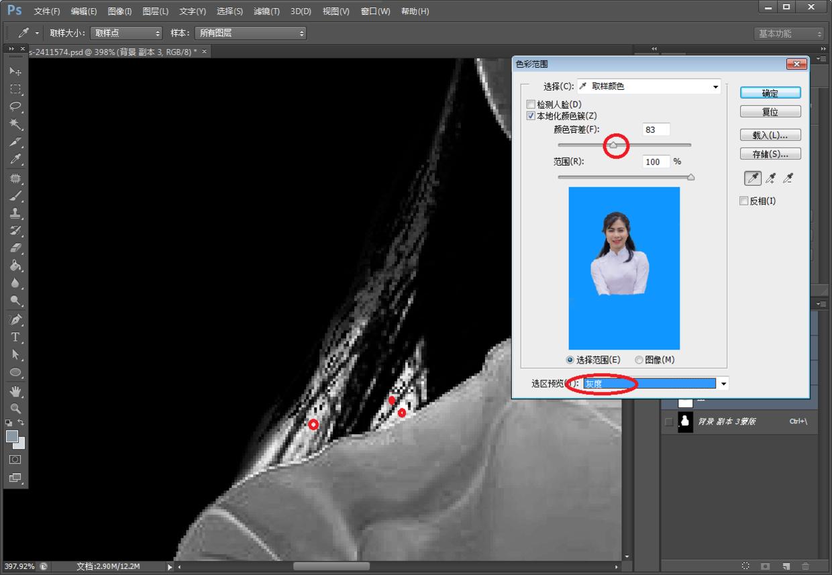Select the Eyedropper tool in the toolbox
The image size is (832, 575).
pyautogui.click(x=15, y=160)
